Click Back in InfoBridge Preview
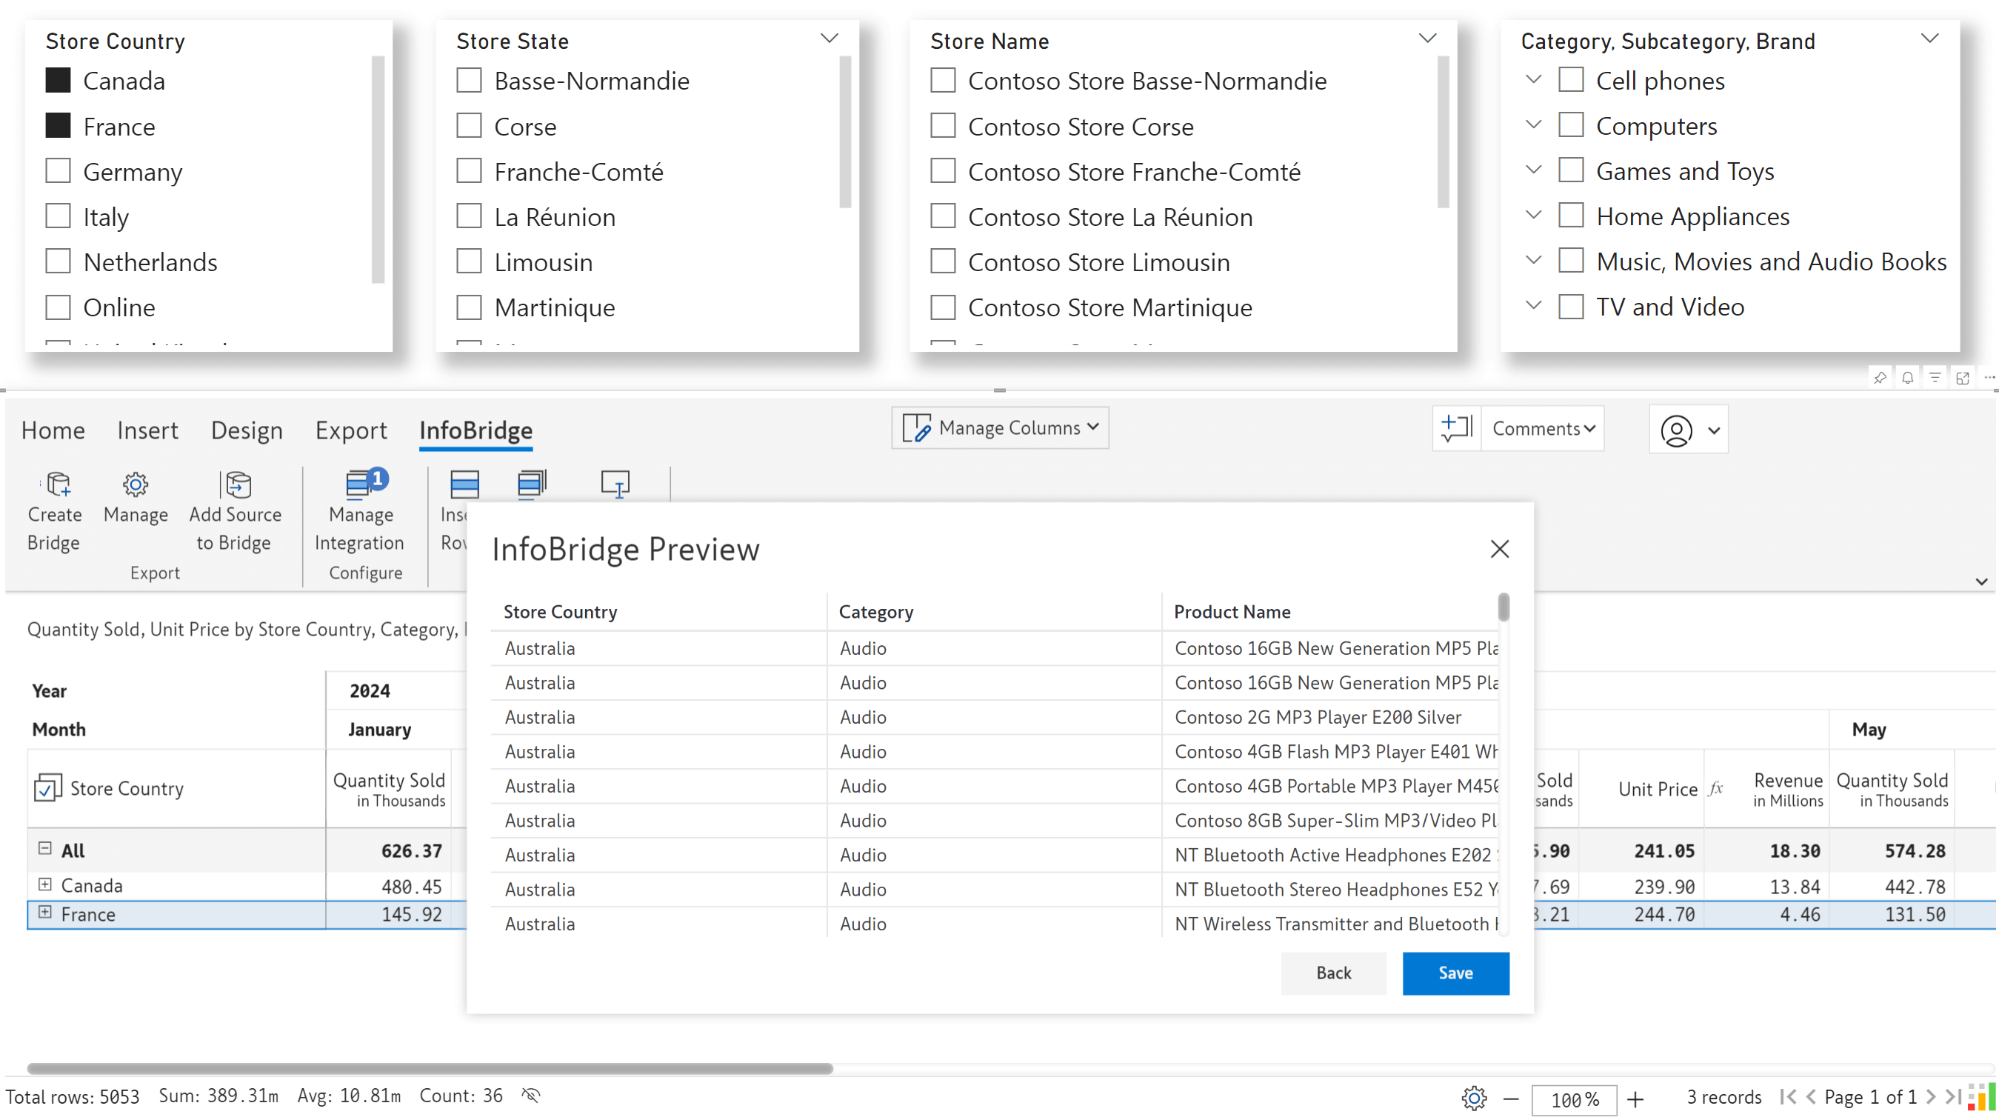This screenshot has height=1120, width=1999. pos(1333,973)
